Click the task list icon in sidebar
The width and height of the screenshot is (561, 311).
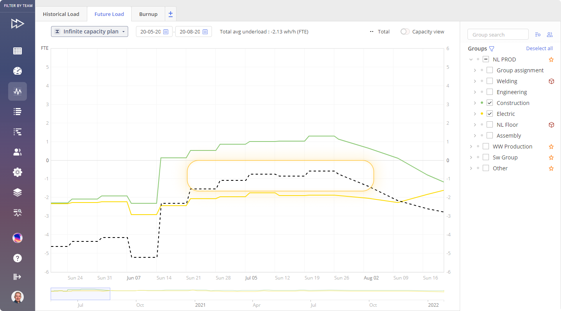(x=18, y=112)
